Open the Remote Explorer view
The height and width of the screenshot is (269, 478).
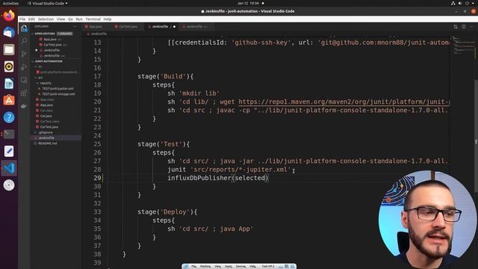coord(24,80)
